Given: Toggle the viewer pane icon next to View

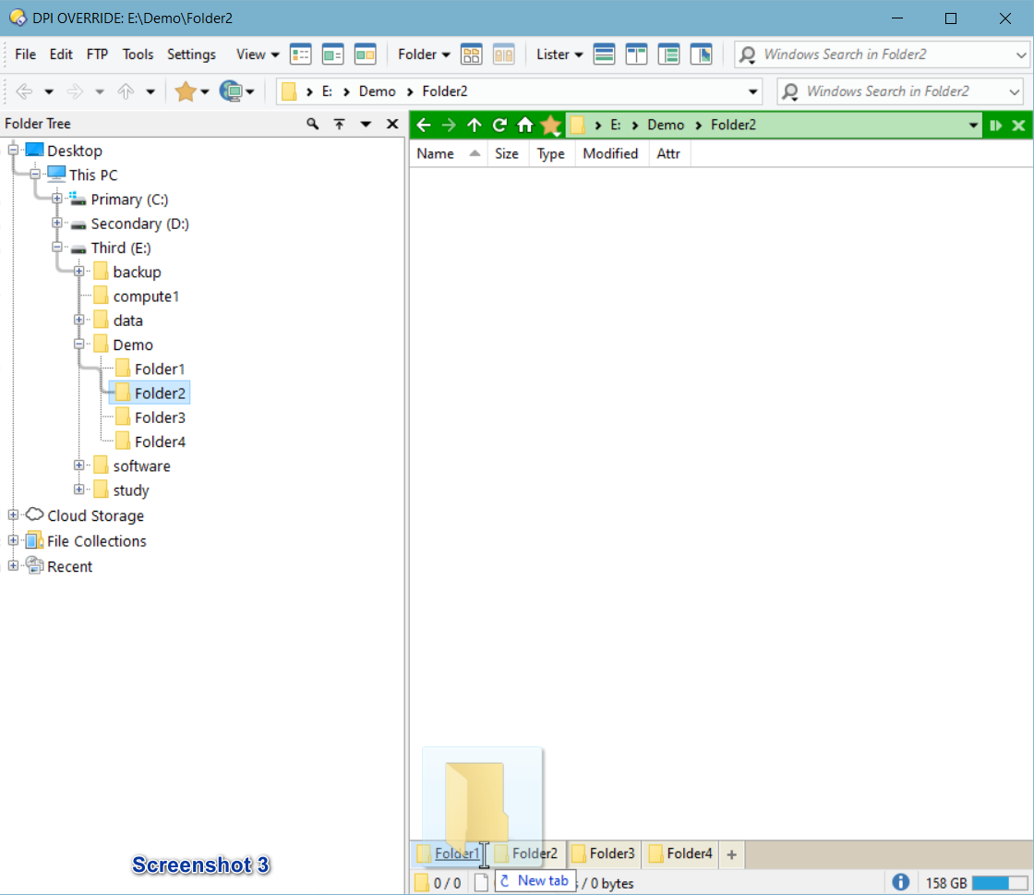Looking at the screenshot, I should coord(333,54).
